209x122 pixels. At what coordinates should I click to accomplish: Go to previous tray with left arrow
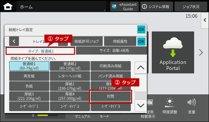(x=14, y=41)
